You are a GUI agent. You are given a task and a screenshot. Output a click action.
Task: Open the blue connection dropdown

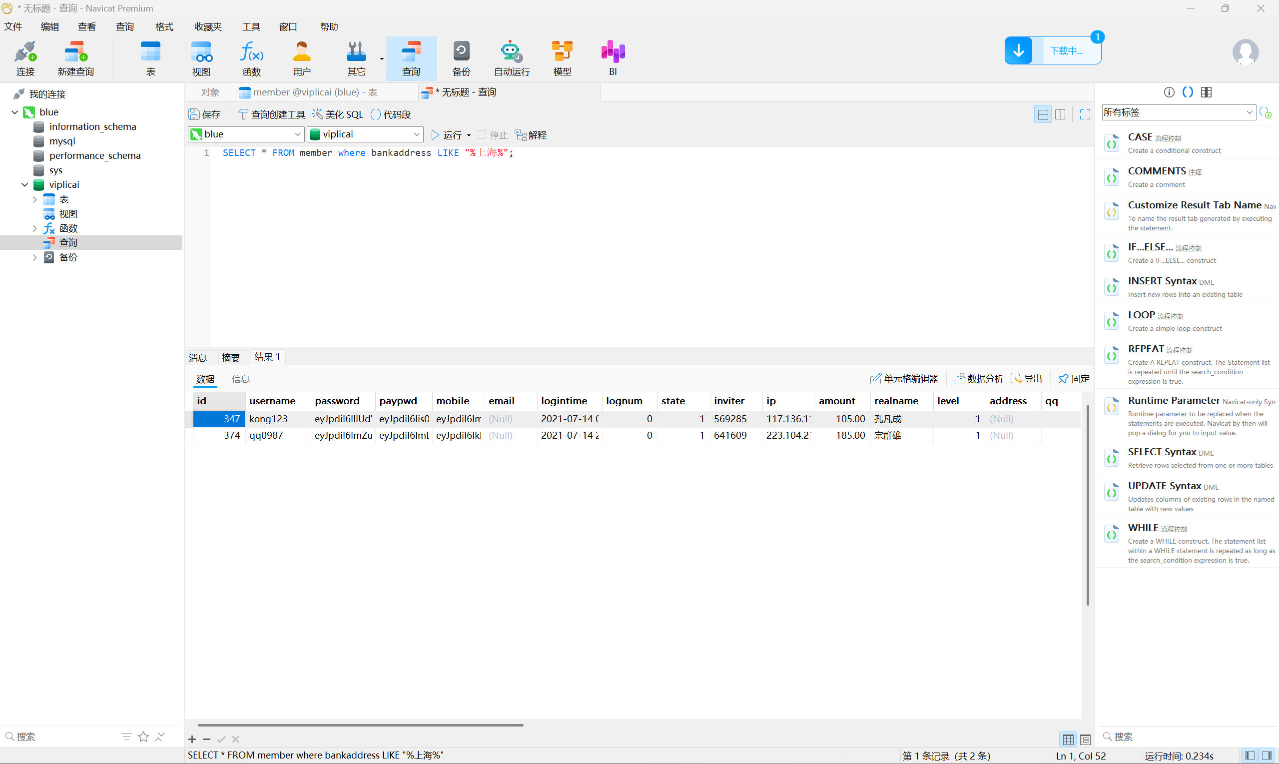coord(246,134)
